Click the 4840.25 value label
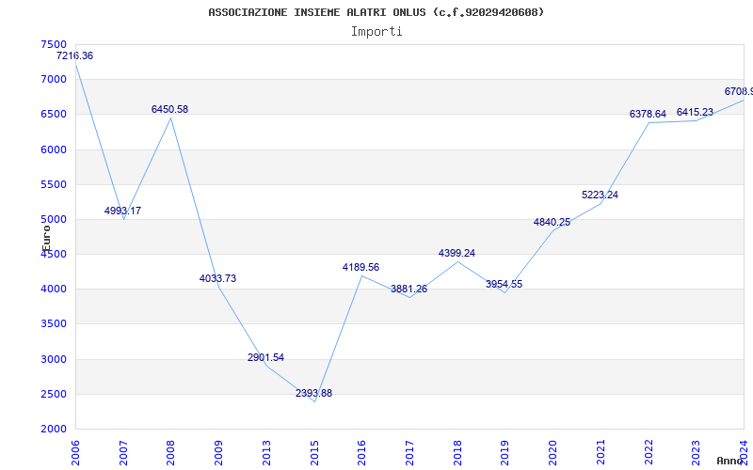 [553, 222]
